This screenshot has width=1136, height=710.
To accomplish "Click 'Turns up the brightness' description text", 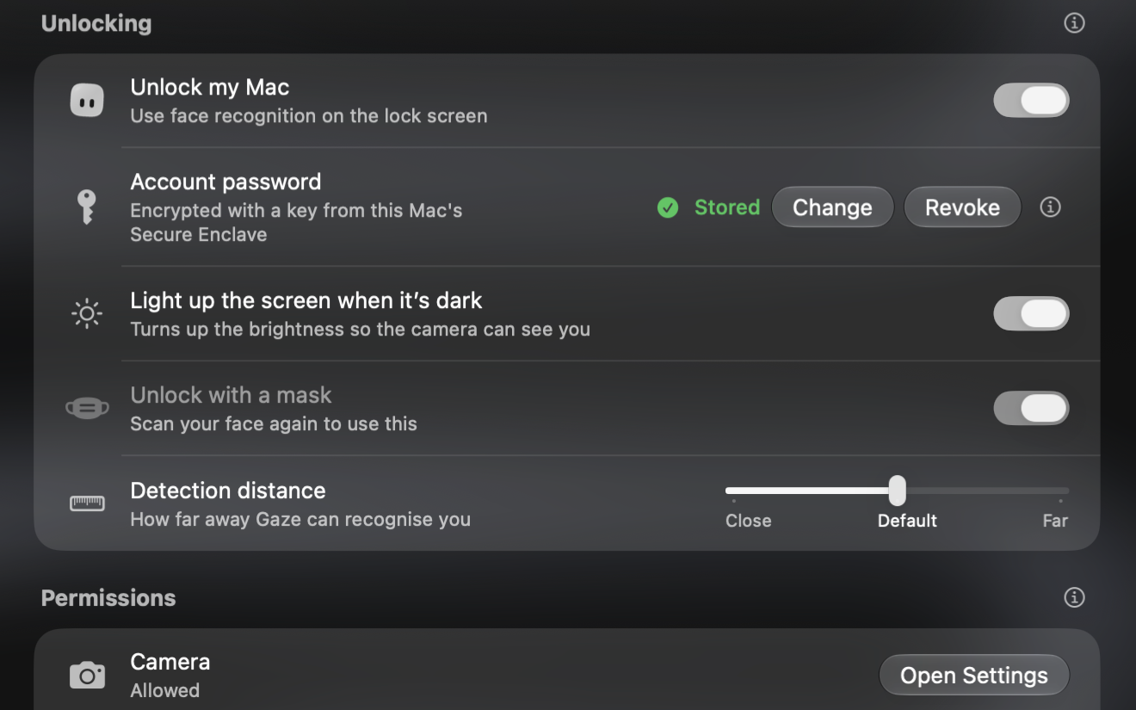I will pos(360,329).
